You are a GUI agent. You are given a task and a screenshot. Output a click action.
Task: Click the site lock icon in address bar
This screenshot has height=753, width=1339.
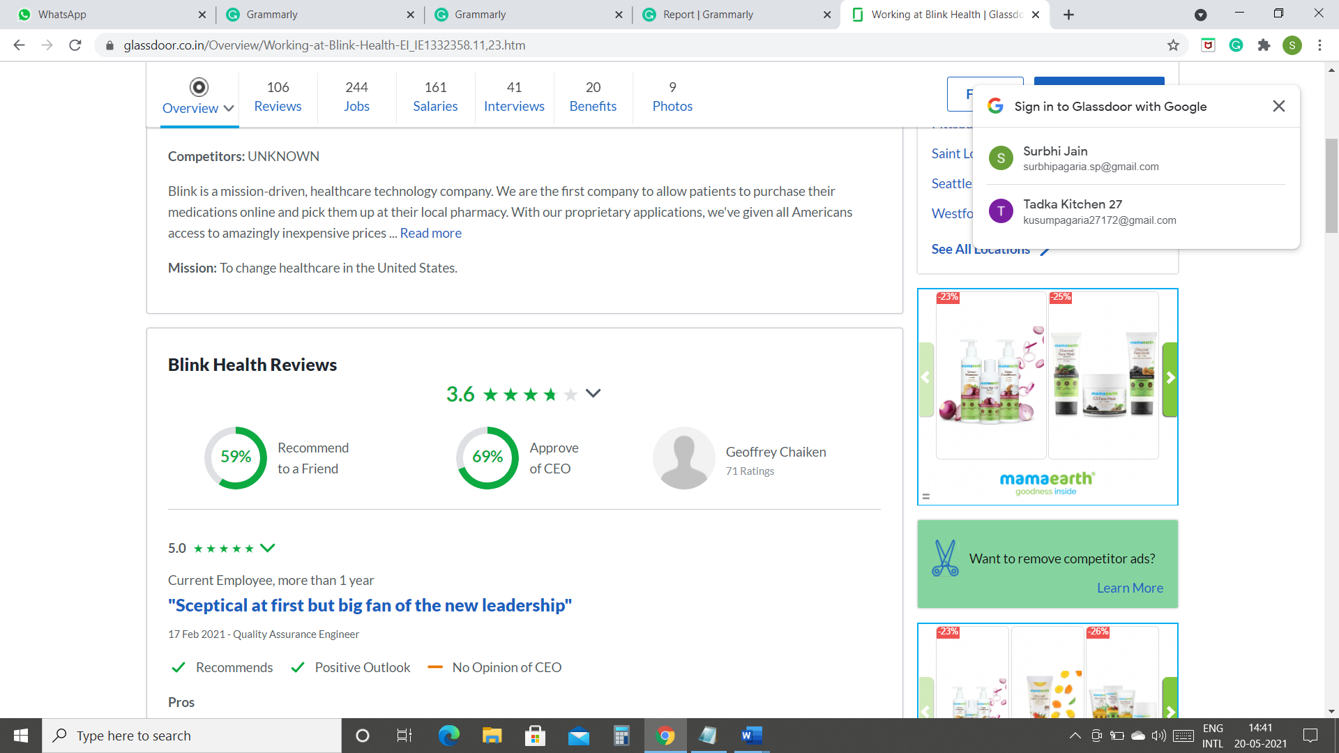109,45
